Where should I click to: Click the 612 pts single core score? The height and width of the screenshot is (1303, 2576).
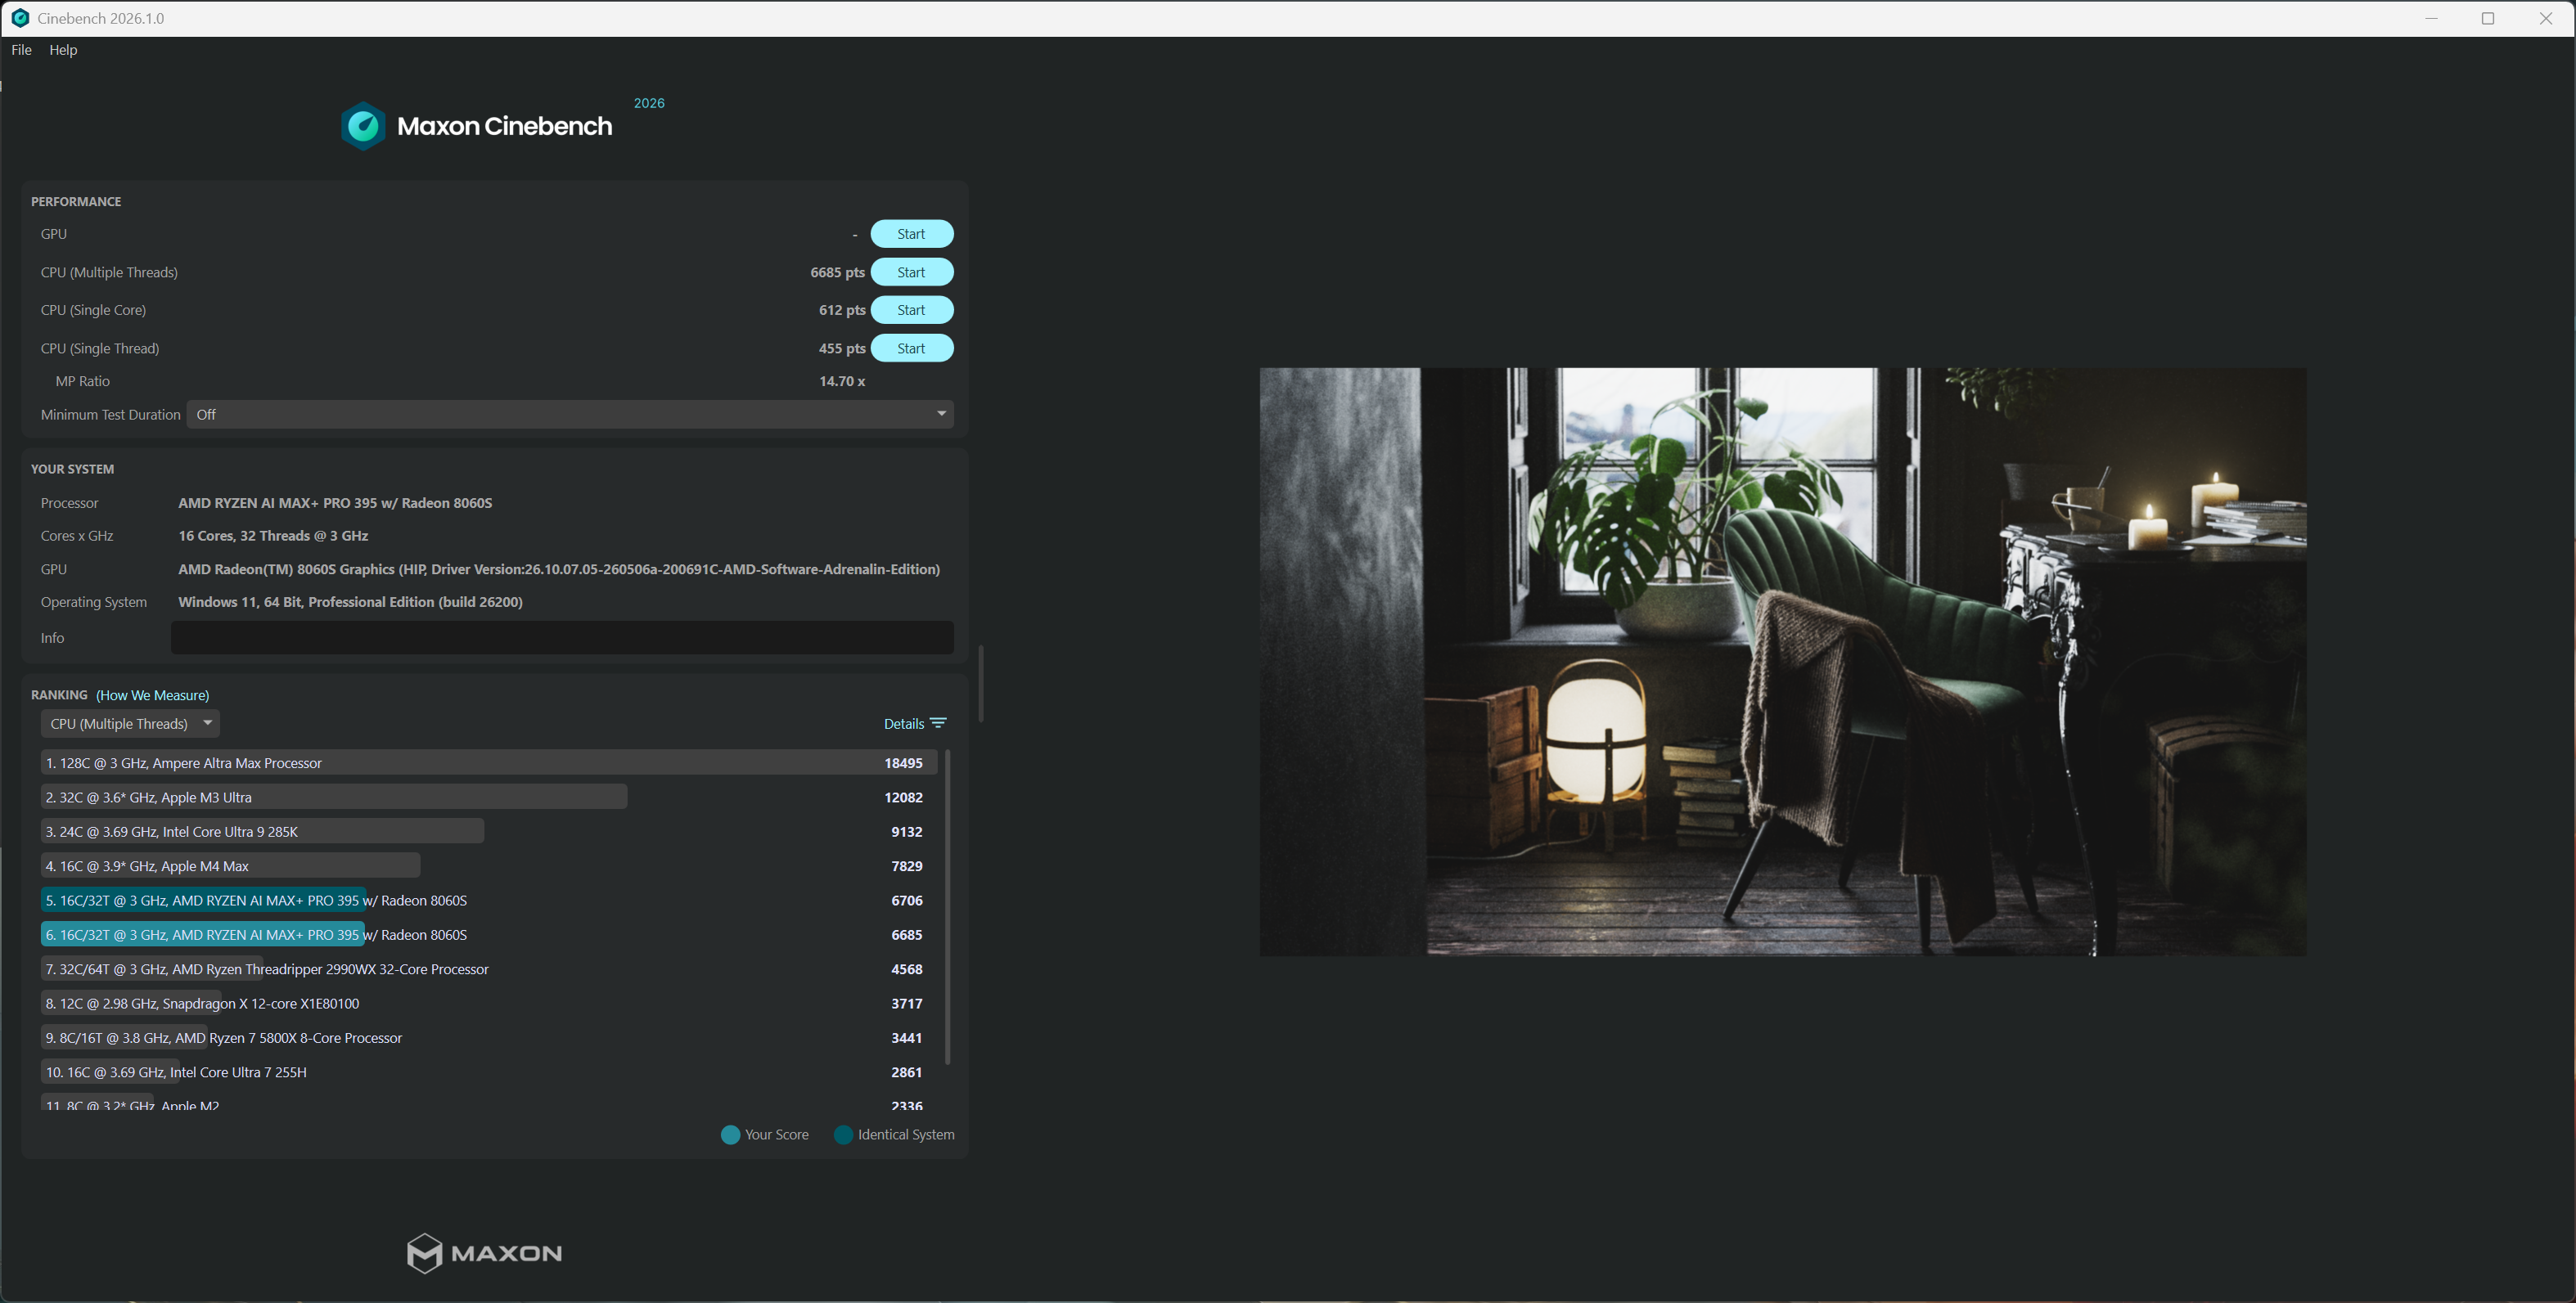tap(842, 310)
